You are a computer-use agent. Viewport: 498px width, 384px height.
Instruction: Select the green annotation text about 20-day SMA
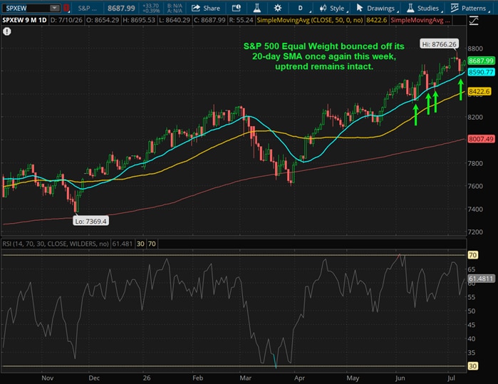click(x=324, y=56)
